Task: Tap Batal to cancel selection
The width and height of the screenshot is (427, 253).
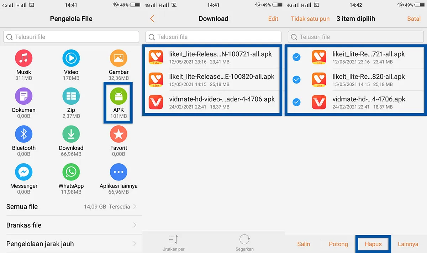Action: [414, 19]
